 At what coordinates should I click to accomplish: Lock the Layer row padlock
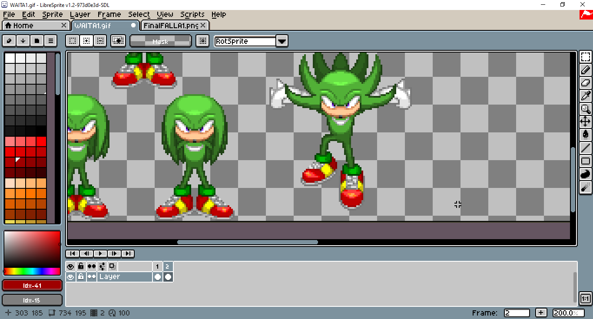81,276
